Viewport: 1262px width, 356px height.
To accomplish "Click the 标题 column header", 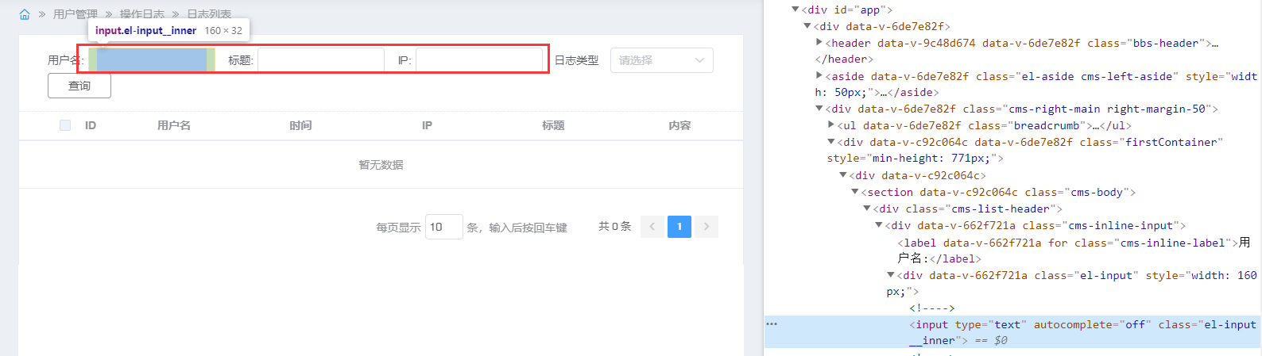I will tap(553, 125).
